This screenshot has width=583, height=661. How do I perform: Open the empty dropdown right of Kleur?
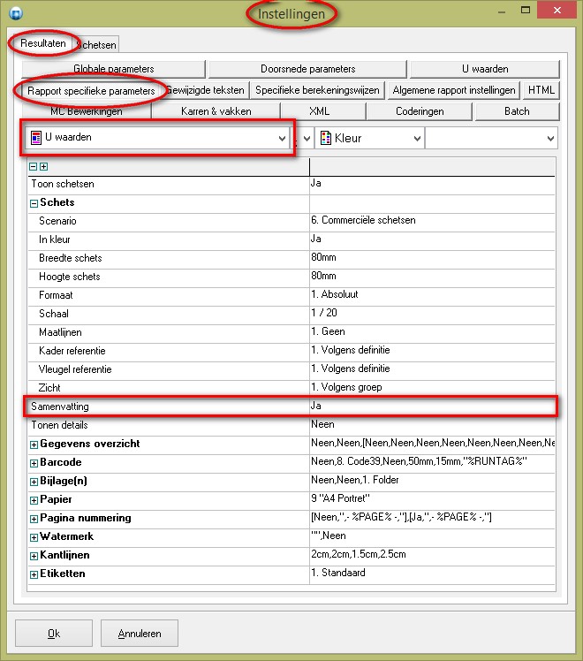[550, 138]
